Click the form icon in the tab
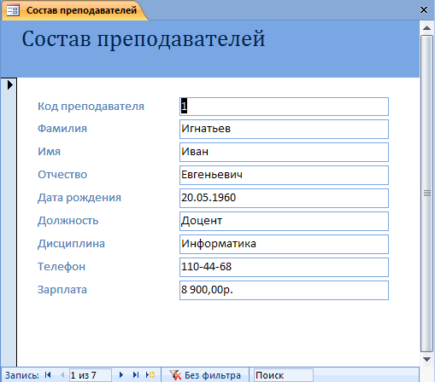435x382 pixels. [13, 10]
